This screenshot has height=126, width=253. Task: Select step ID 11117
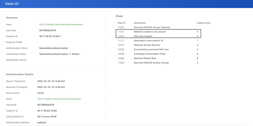pos(121,41)
